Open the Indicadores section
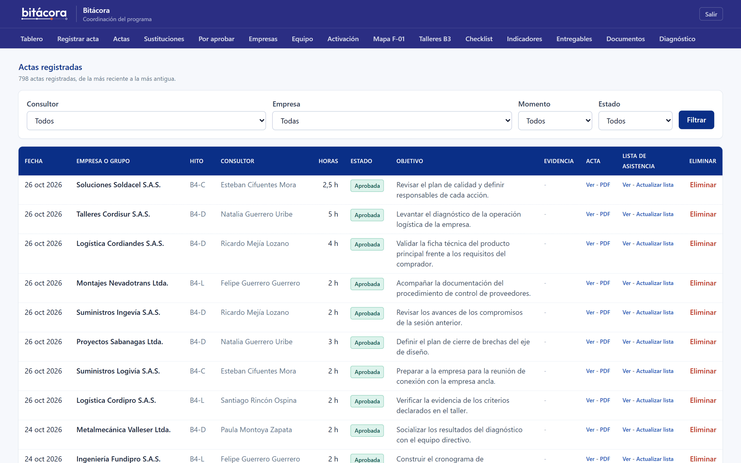 [524, 39]
